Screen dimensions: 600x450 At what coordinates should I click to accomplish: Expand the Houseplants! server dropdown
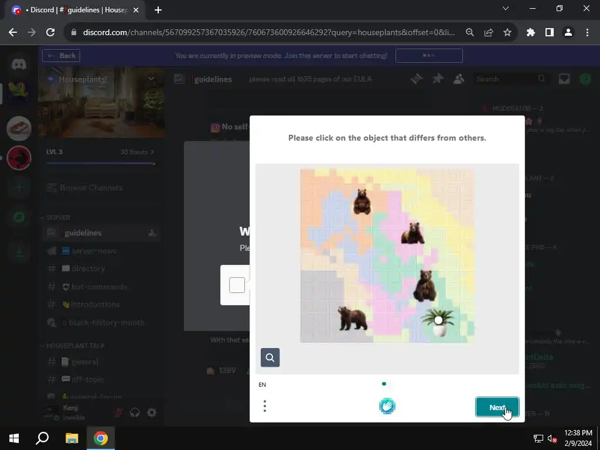(x=151, y=79)
